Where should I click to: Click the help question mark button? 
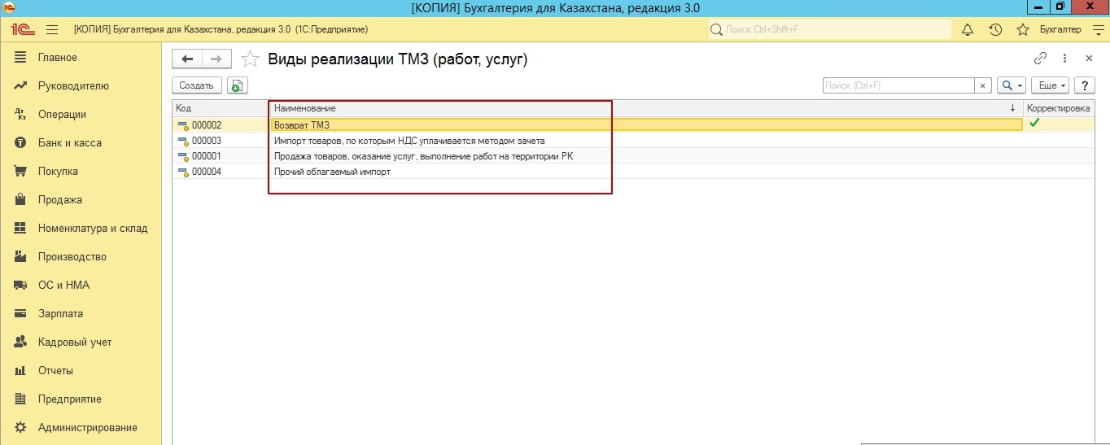[1084, 85]
